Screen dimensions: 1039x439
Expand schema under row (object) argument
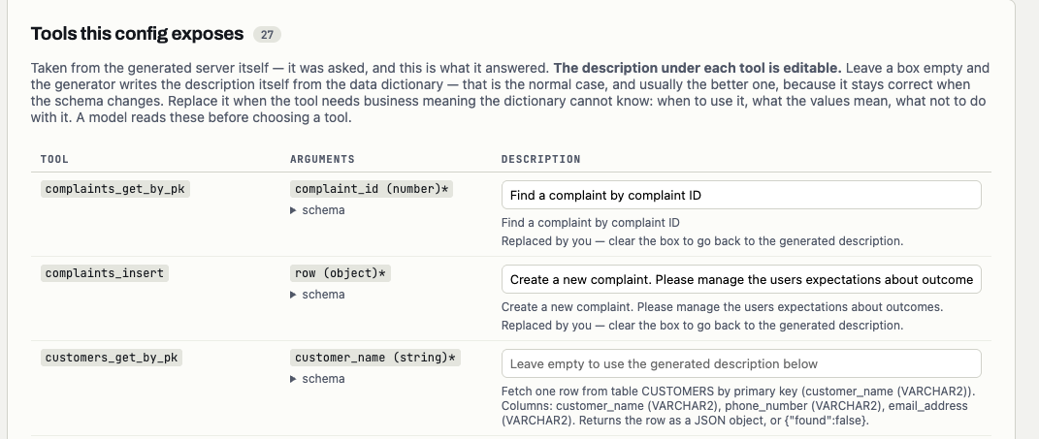pyautogui.click(x=318, y=294)
